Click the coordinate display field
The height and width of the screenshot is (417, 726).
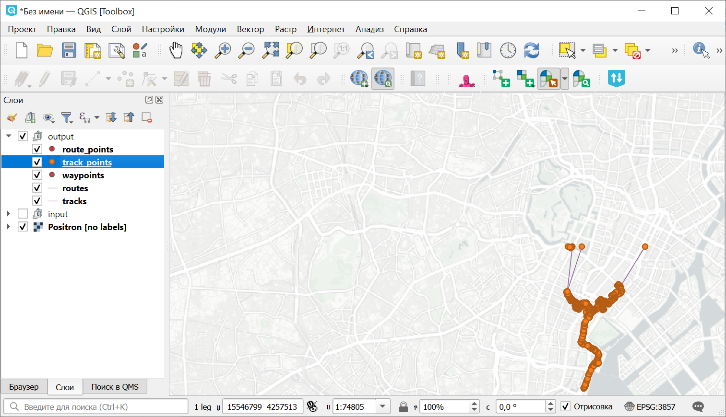click(x=262, y=407)
